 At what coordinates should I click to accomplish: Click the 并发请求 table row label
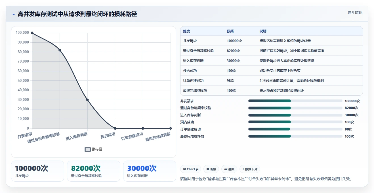(190, 41)
